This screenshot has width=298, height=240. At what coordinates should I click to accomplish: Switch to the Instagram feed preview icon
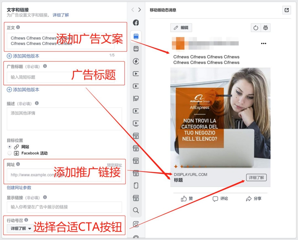tap(136, 224)
